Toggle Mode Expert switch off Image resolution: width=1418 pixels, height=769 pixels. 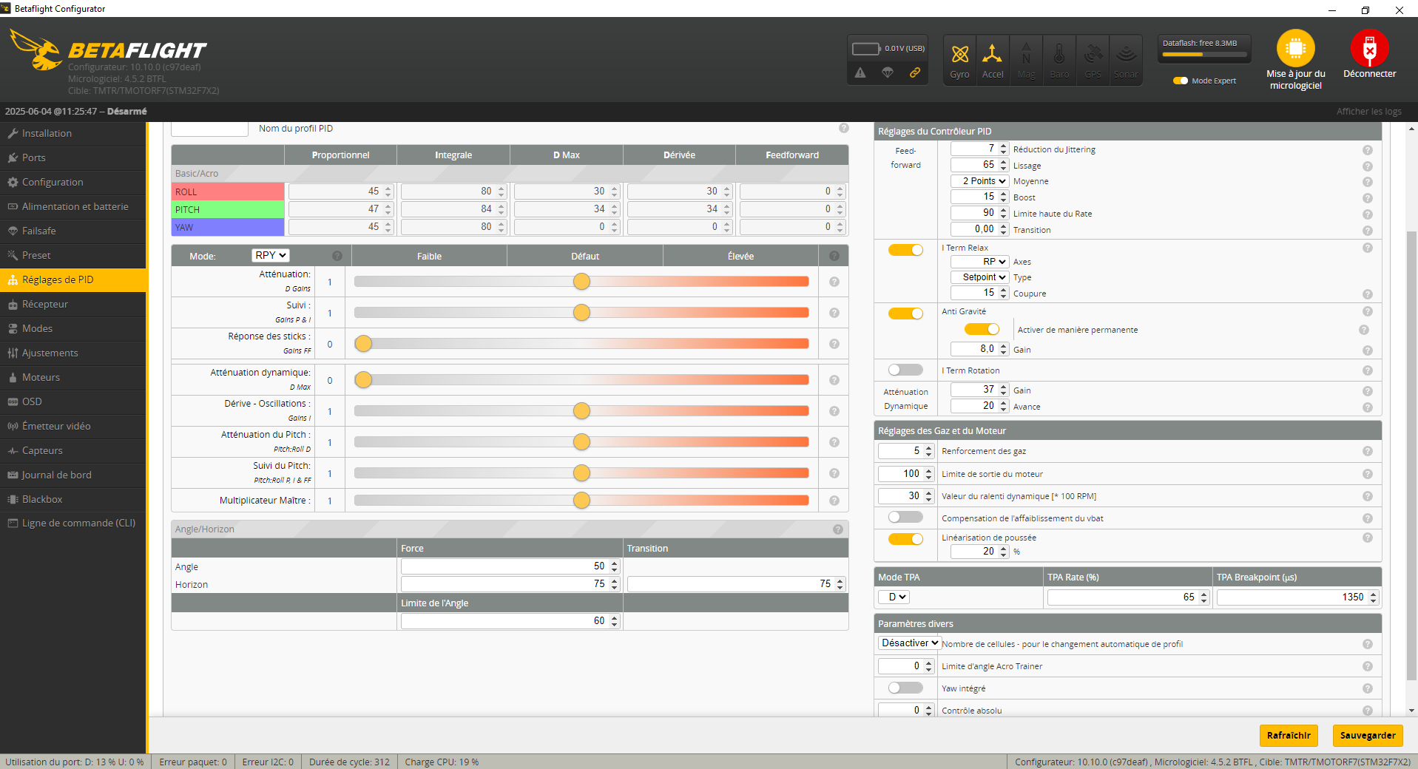coord(1181,81)
